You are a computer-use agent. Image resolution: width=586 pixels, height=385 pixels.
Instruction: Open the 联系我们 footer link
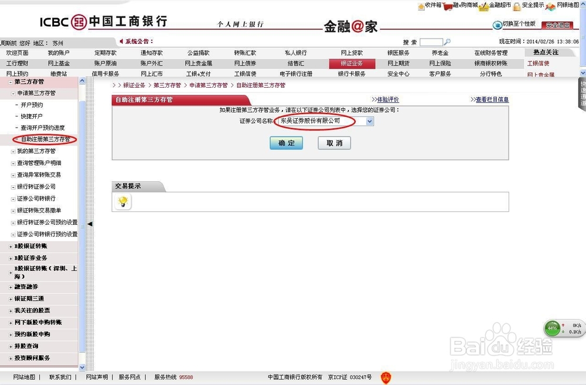tap(60, 377)
